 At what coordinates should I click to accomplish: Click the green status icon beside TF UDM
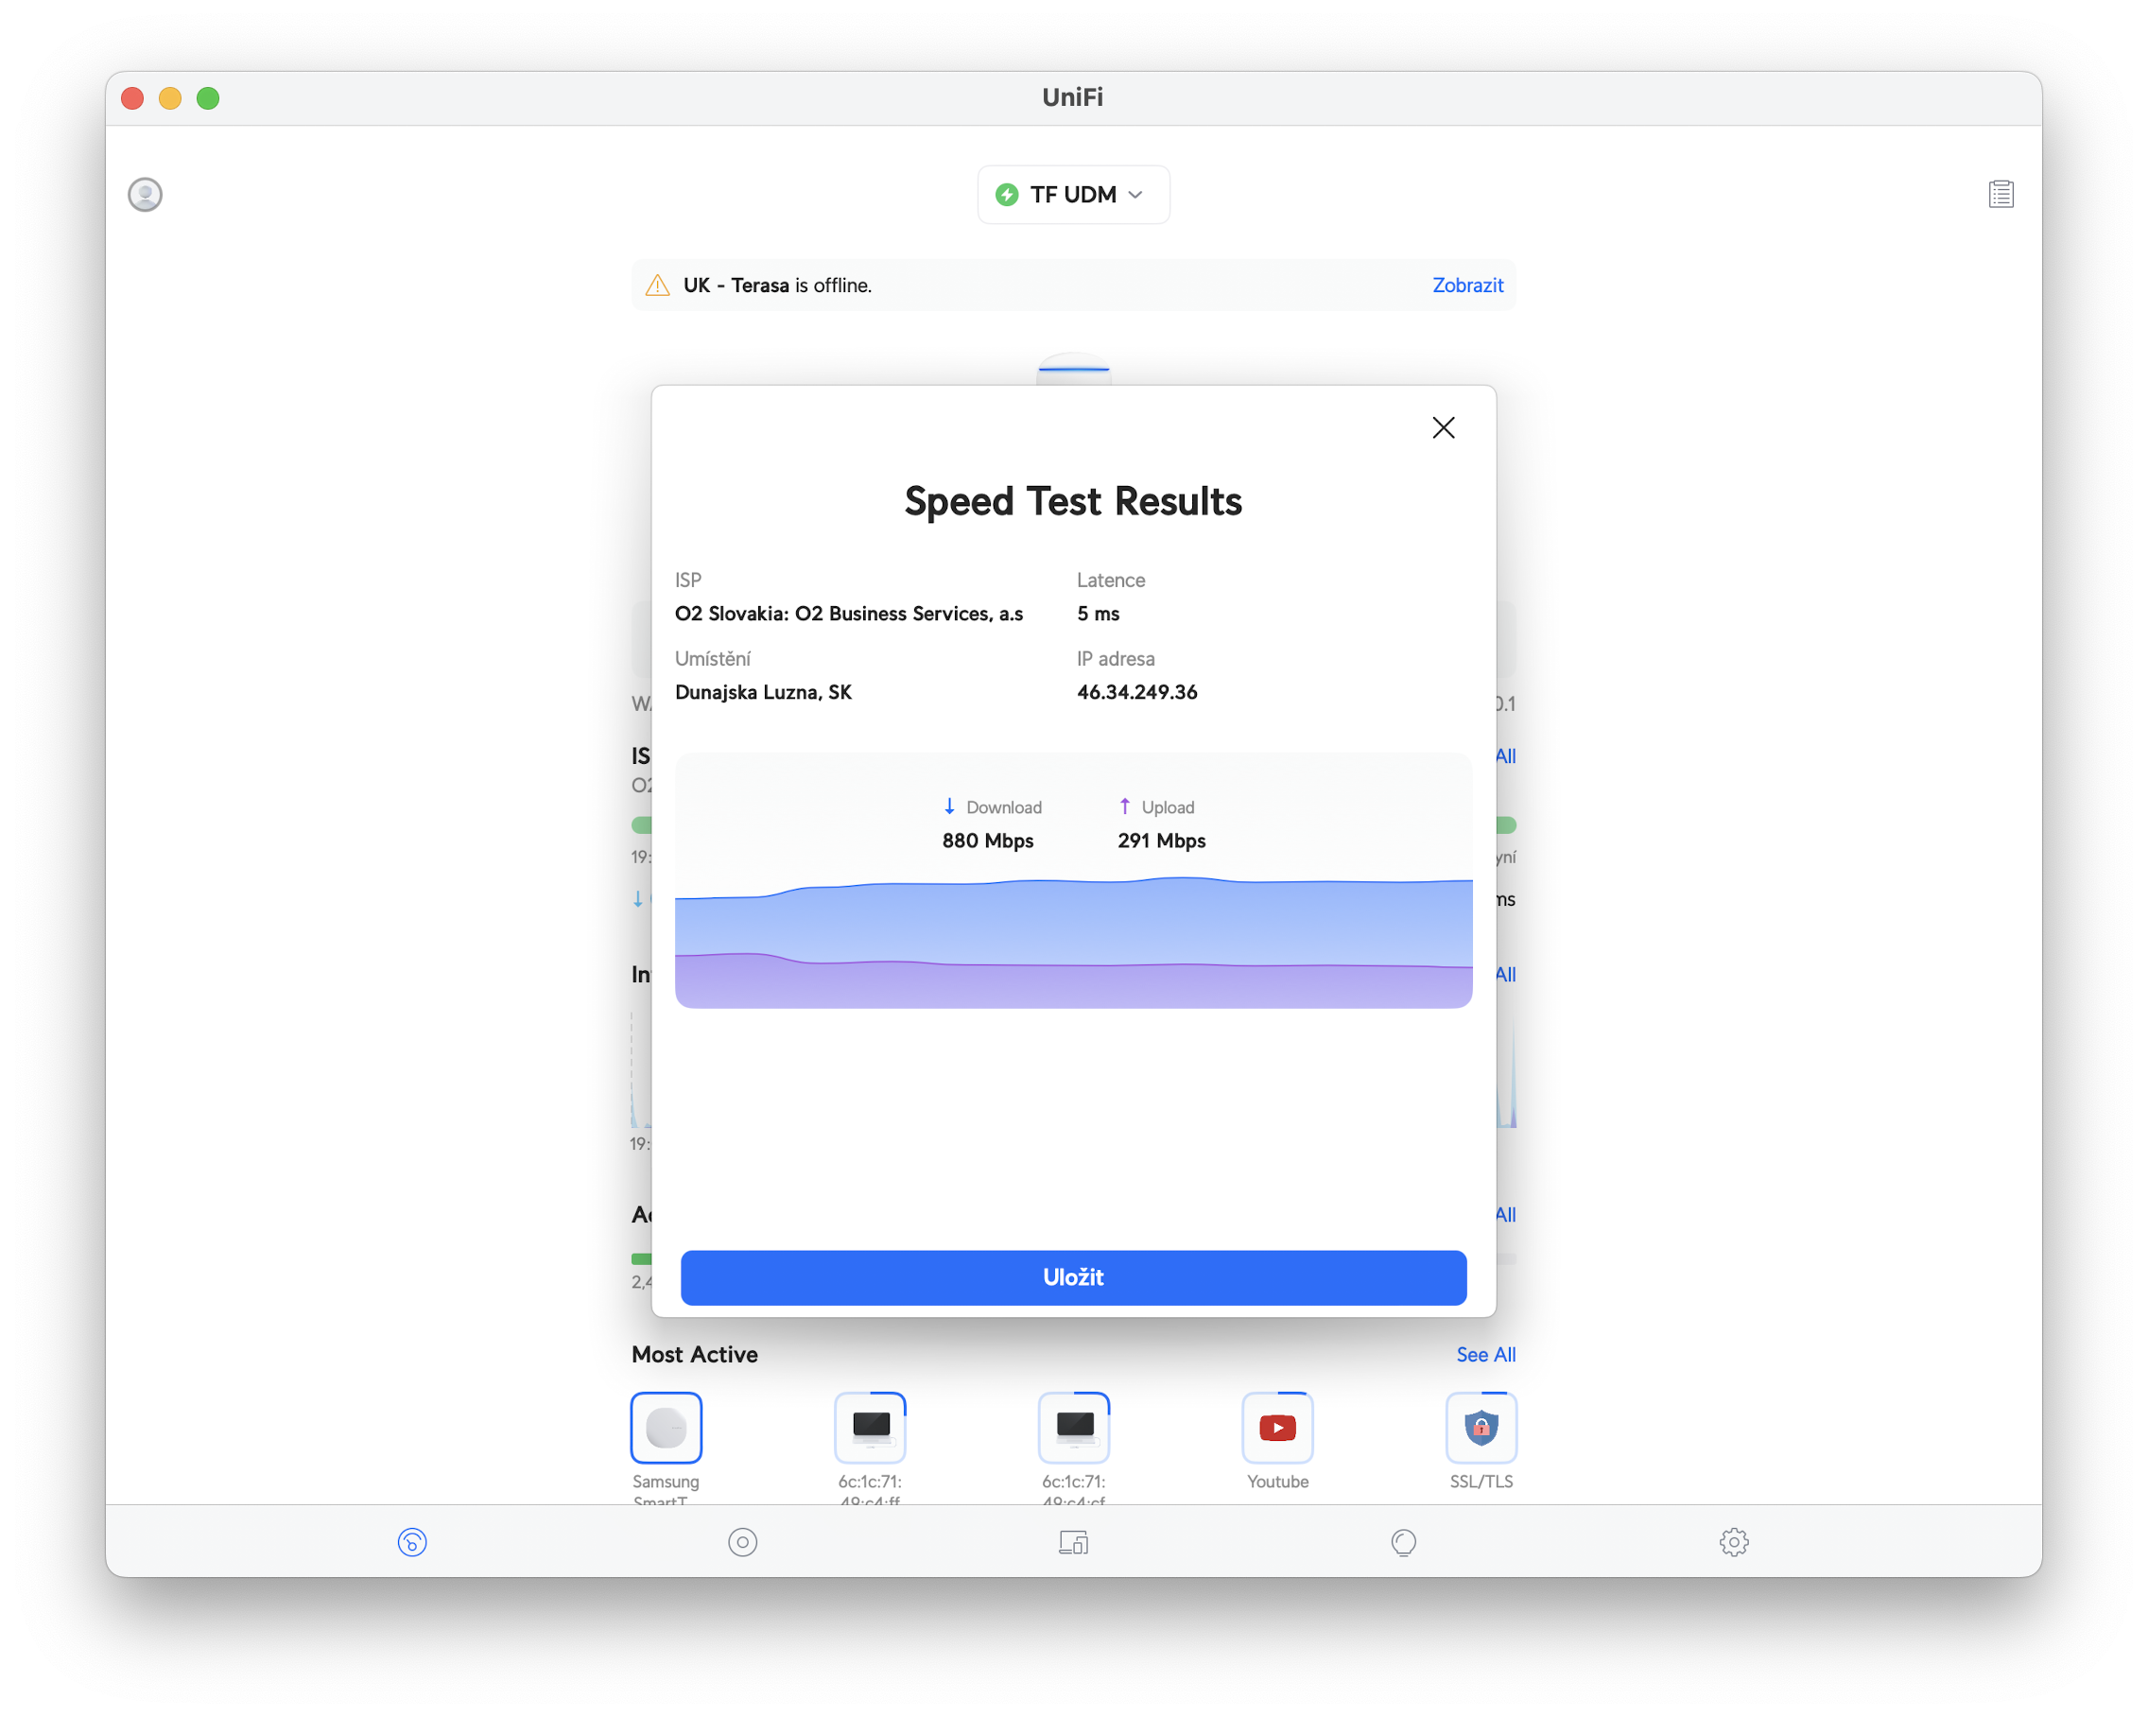1006,195
